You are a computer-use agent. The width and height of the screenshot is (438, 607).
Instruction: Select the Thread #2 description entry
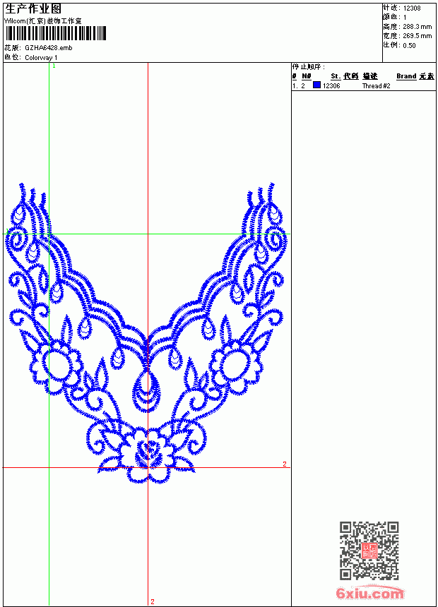pyautogui.click(x=376, y=86)
